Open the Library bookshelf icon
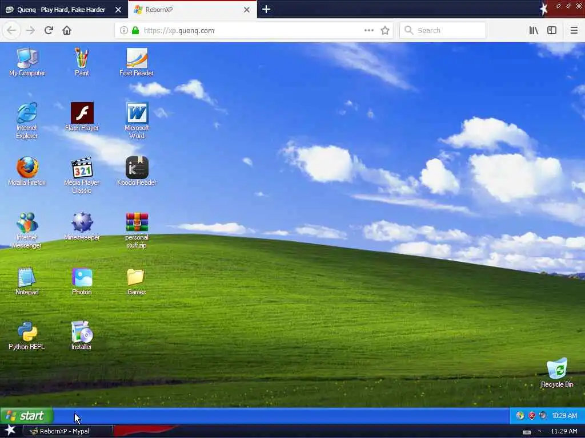Viewport: 585px width, 438px height. [x=534, y=31]
